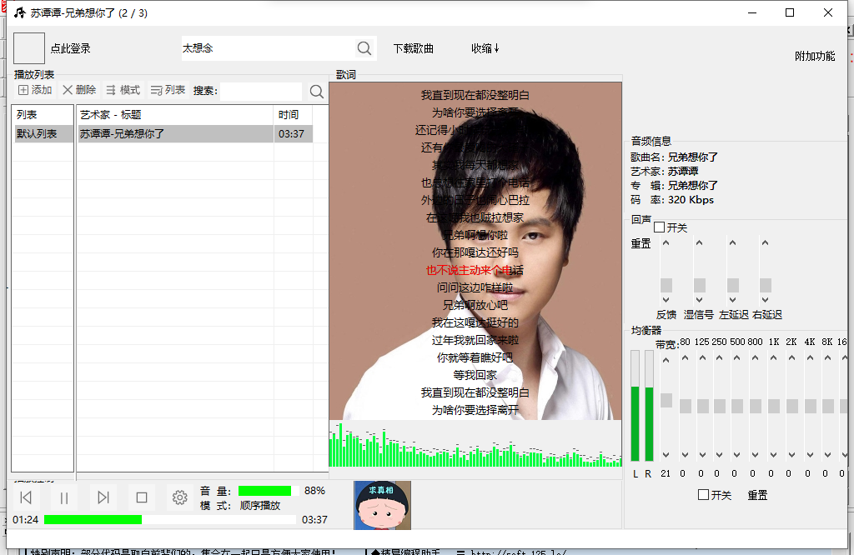854x555 pixels.
Task: Open the 模式 mode menu in playlist toolbar
Action: tap(123, 90)
